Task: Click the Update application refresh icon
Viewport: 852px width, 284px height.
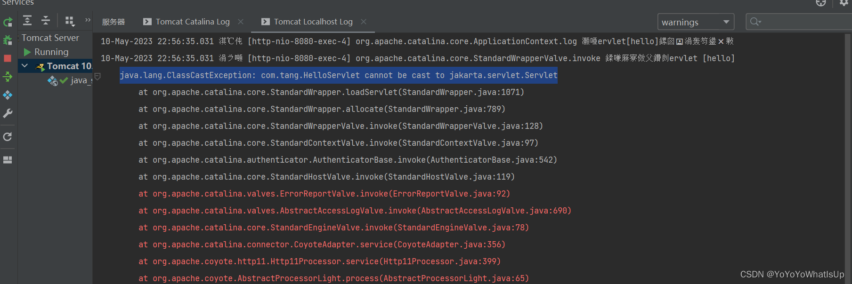Action: click(x=8, y=137)
